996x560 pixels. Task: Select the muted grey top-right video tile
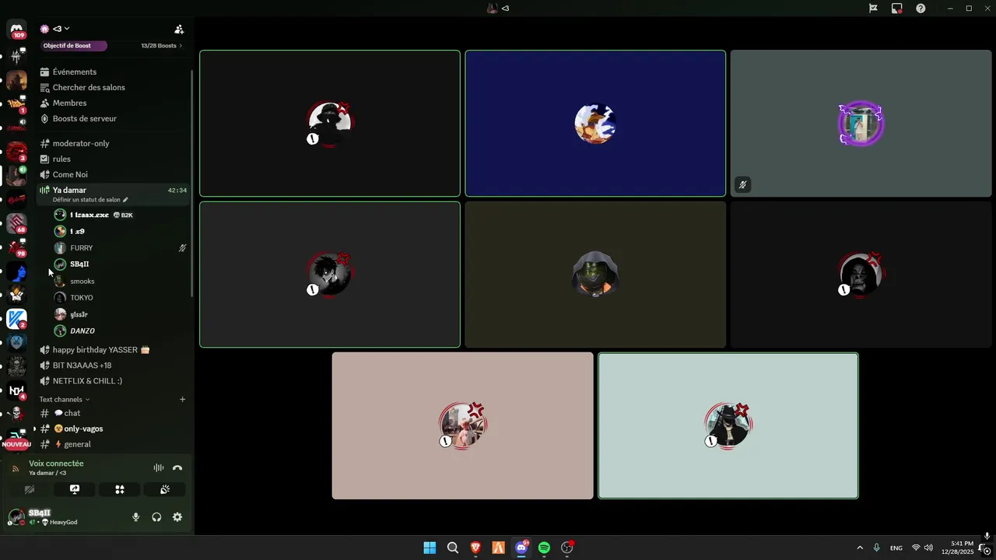point(861,123)
